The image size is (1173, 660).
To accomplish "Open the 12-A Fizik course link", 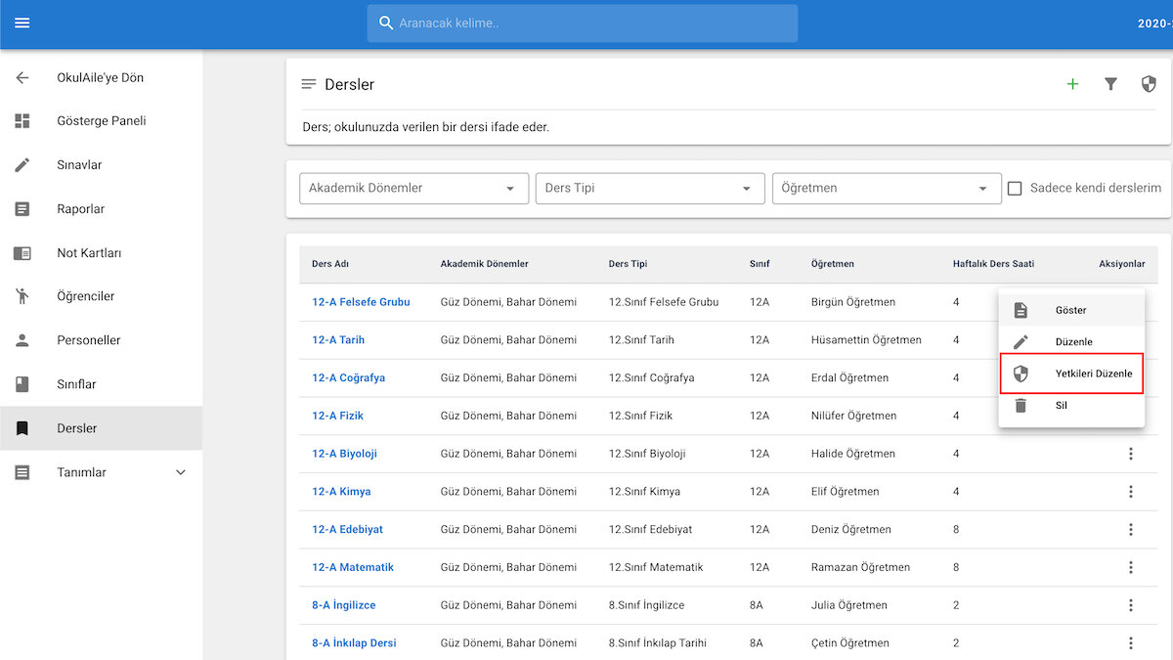I will [x=338, y=416].
